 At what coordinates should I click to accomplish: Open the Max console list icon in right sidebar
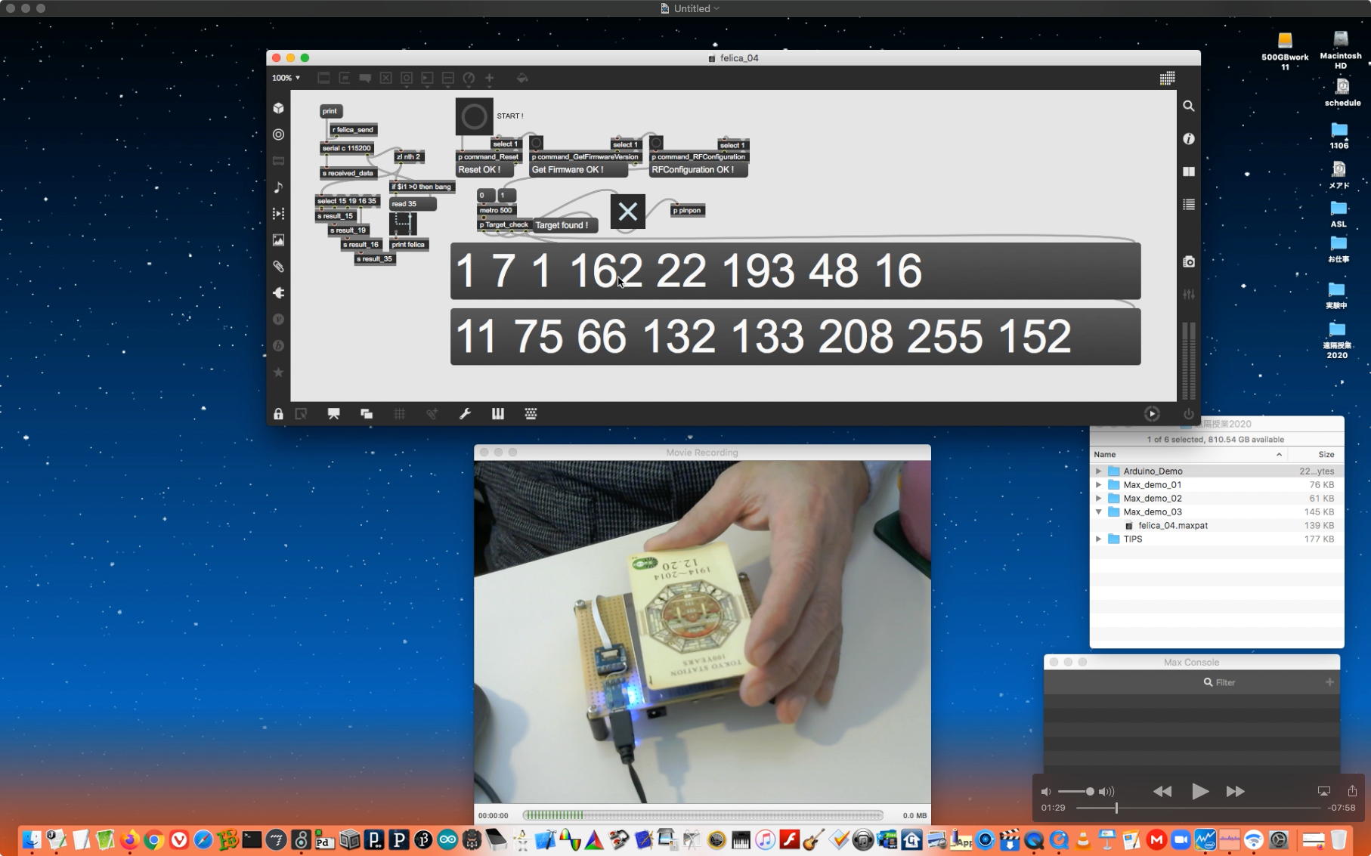(x=1189, y=204)
